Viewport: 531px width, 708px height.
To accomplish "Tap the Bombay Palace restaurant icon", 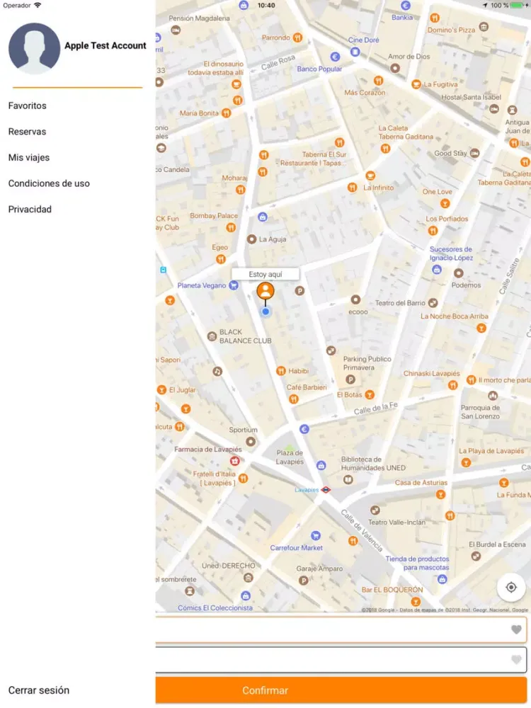I will point(231,227).
